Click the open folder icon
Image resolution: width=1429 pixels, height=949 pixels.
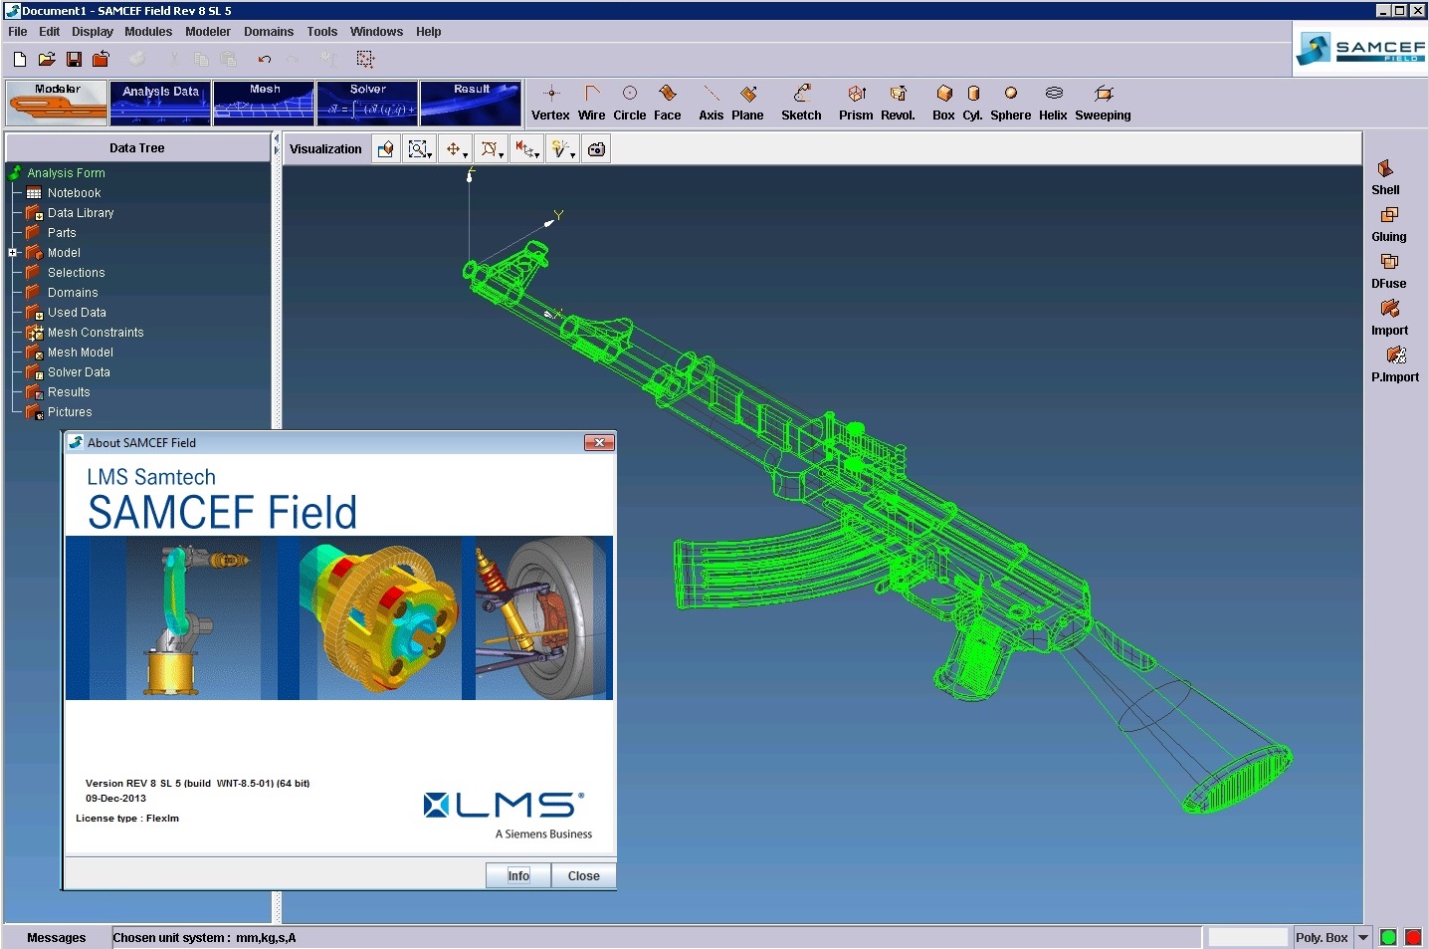[x=47, y=60]
